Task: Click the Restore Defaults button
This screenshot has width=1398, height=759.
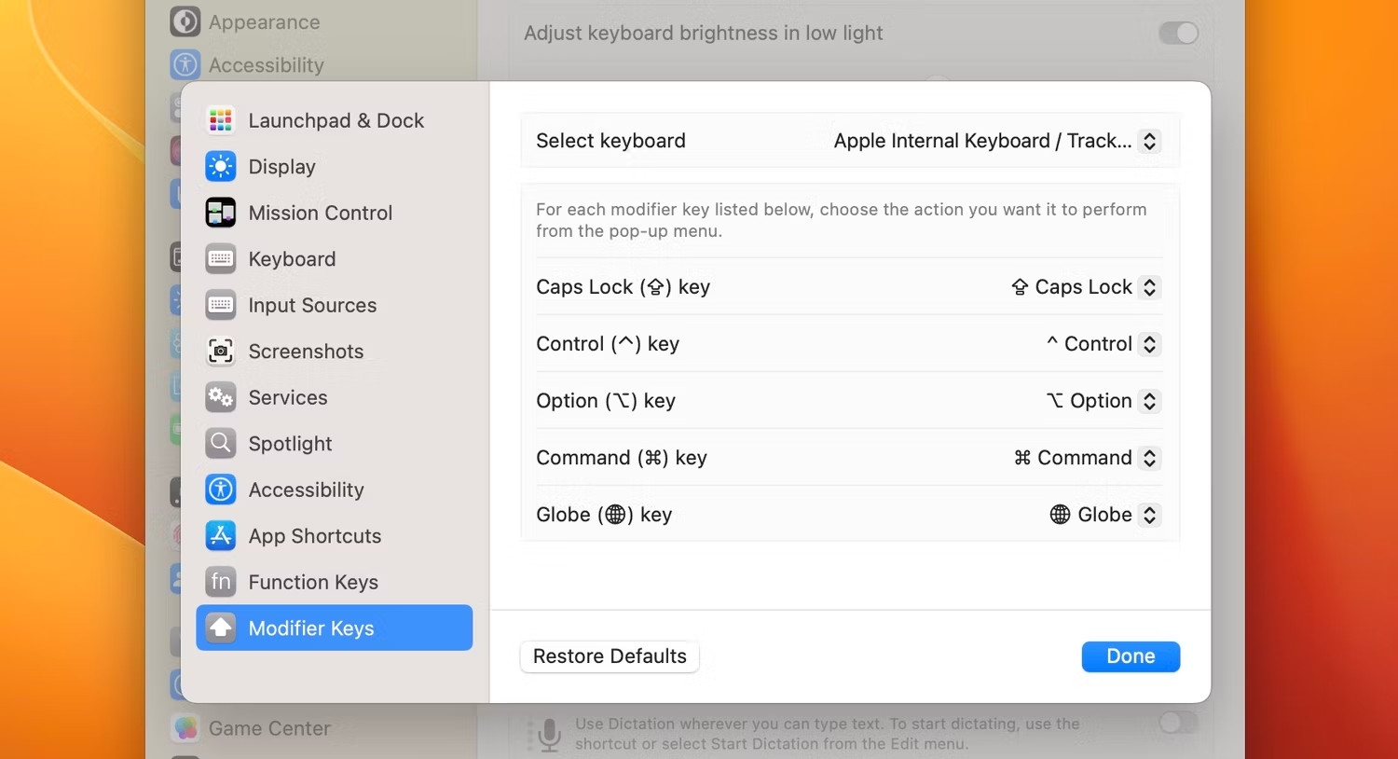Action: 610,656
